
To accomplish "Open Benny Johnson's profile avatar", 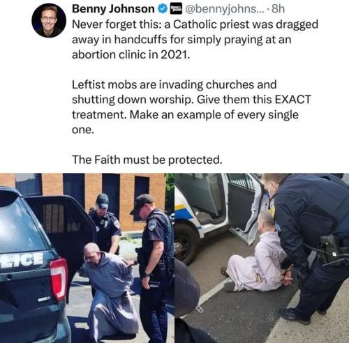I will 49,20.
